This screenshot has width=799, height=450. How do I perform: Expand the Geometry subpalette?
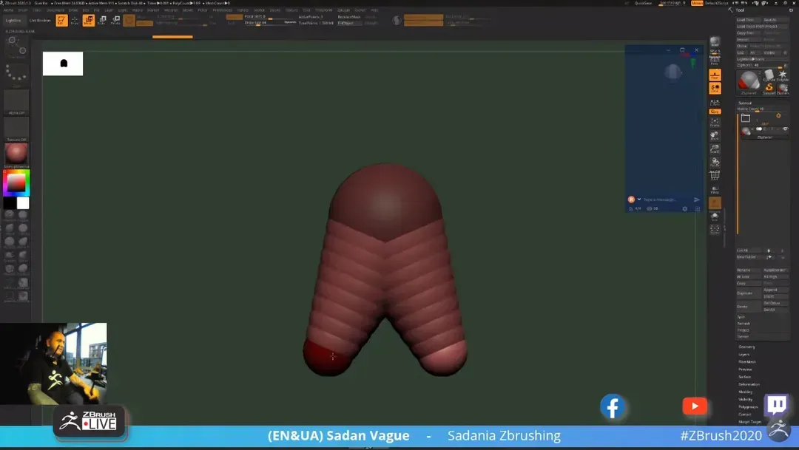pos(746,347)
